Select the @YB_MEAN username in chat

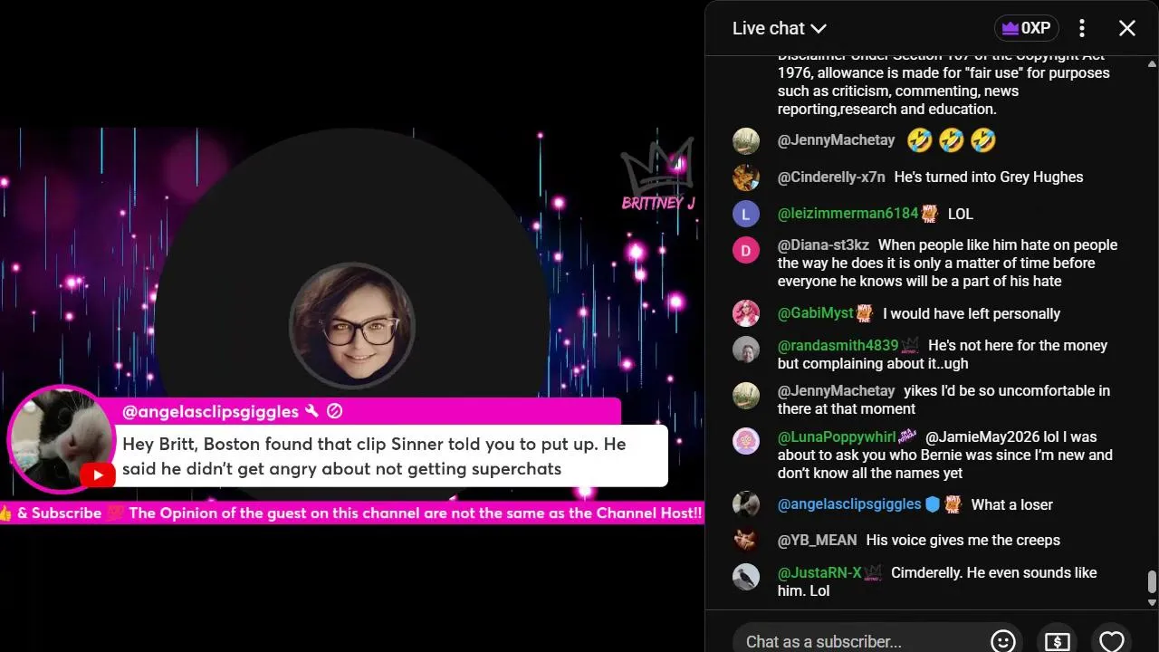click(817, 540)
